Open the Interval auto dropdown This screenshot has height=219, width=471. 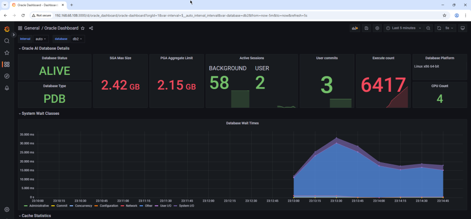coord(41,39)
